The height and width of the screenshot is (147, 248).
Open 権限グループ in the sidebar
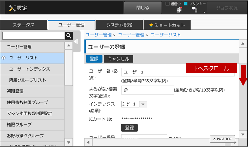(x=33, y=125)
